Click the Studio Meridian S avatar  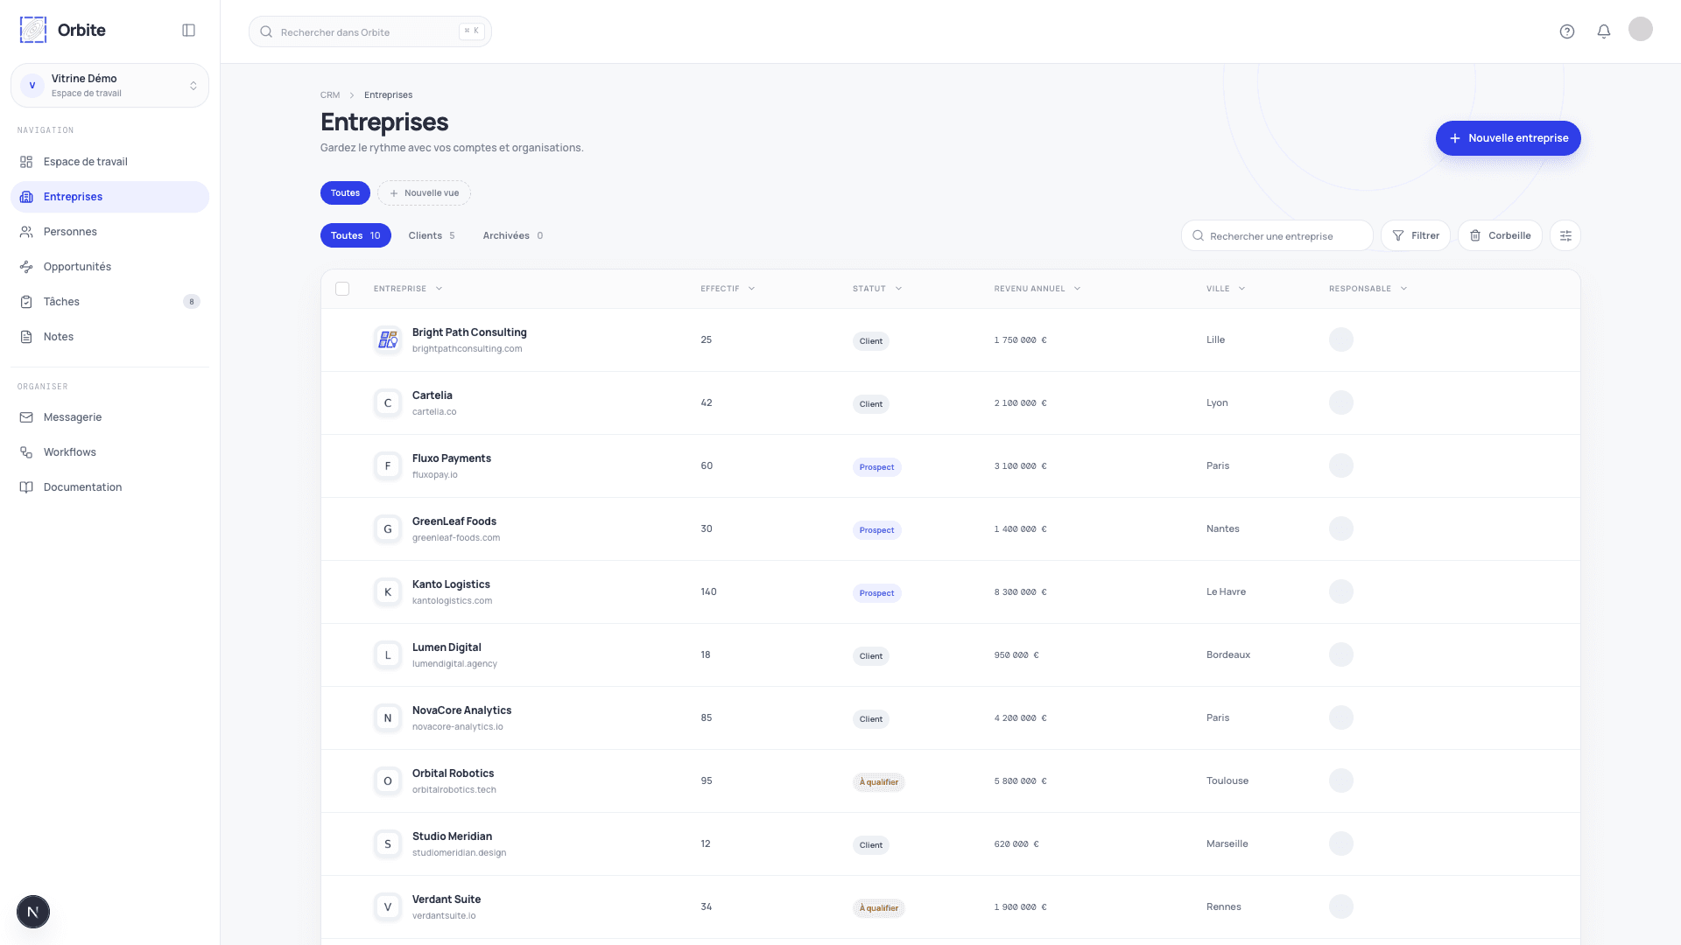pyautogui.click(x=388, y=843)
